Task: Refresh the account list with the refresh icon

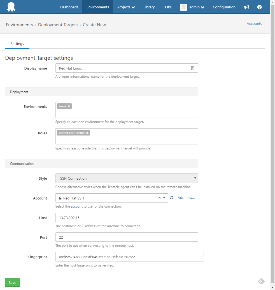Action: click(172, 198)
